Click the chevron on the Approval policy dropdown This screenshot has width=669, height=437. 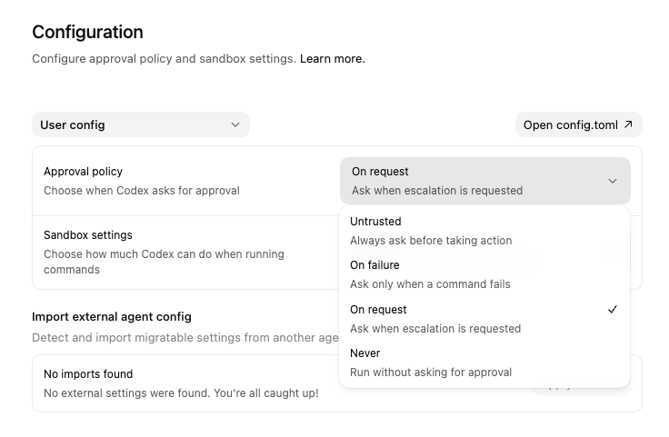(x=613, y=181)
